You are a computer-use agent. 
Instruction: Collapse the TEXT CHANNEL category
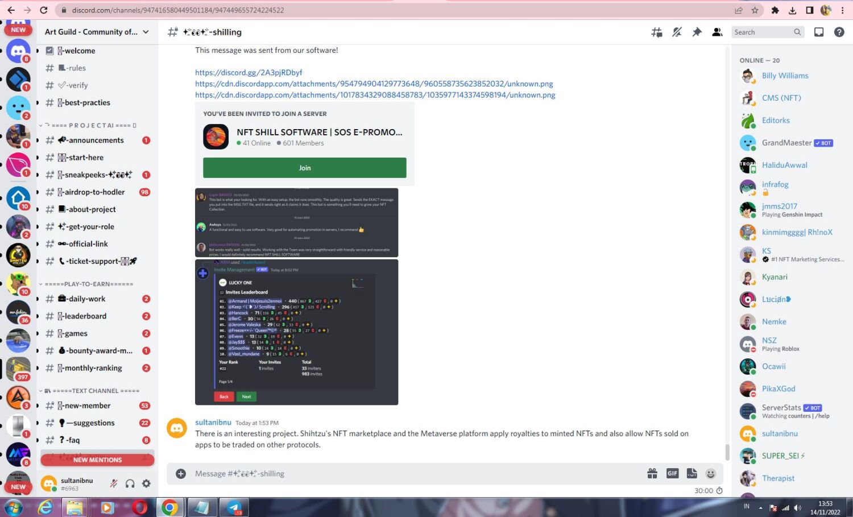coord(91,391)
